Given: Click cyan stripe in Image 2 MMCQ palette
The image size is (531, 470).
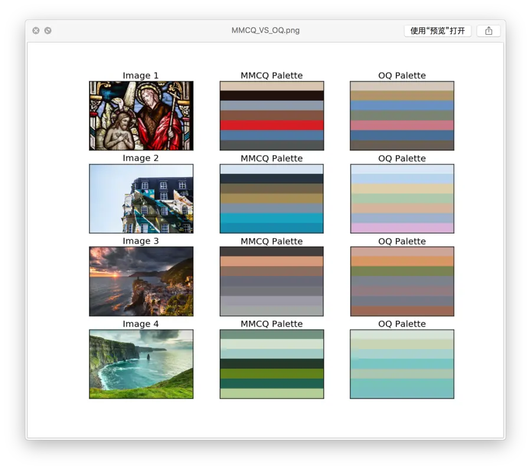Looking at the screenshot, I should [271, 218].
